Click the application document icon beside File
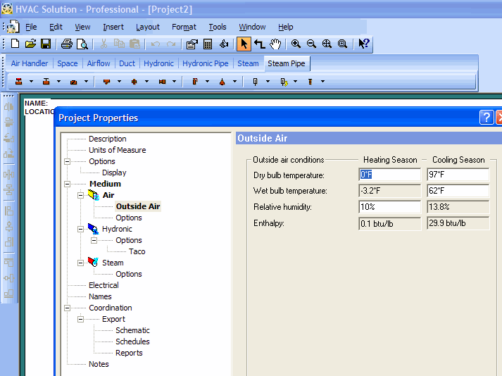Viewport: 502px width, 376px height. click(13, 27)
